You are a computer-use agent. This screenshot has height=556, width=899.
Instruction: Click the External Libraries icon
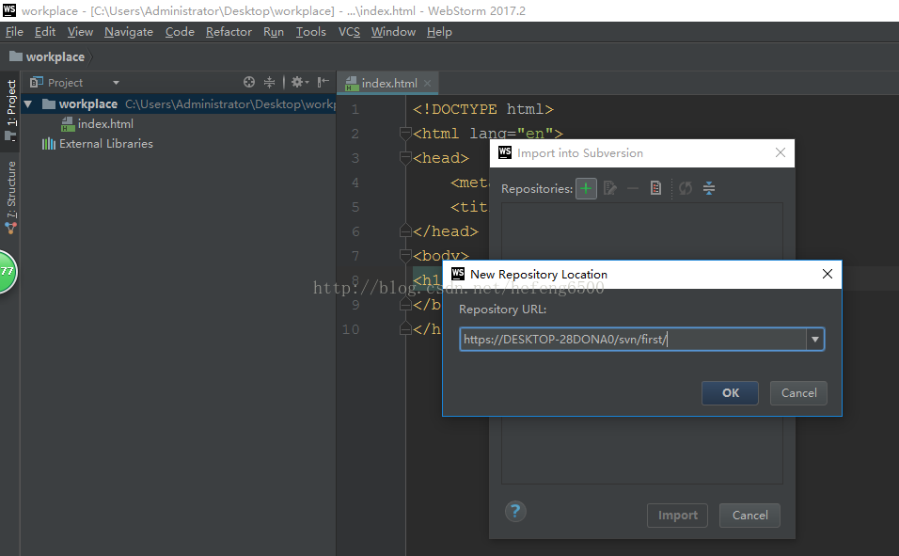[x=49, y=143]
